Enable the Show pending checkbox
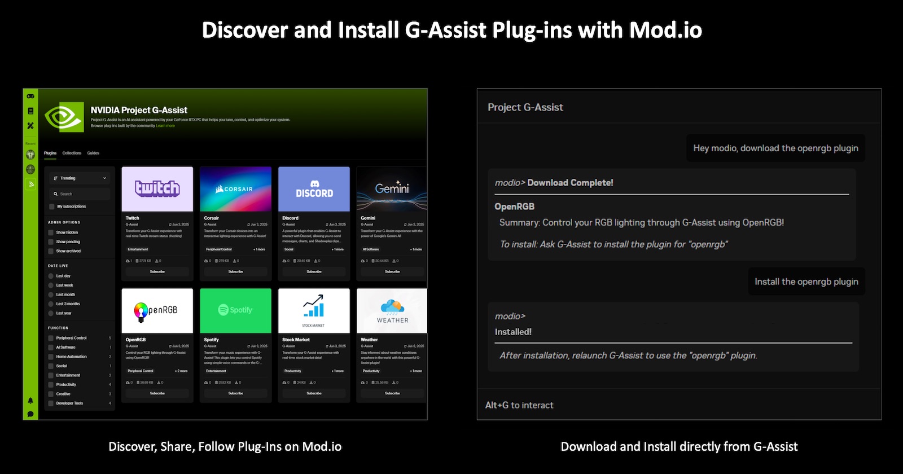Viewport: 903px width, 474px height. 51,242
